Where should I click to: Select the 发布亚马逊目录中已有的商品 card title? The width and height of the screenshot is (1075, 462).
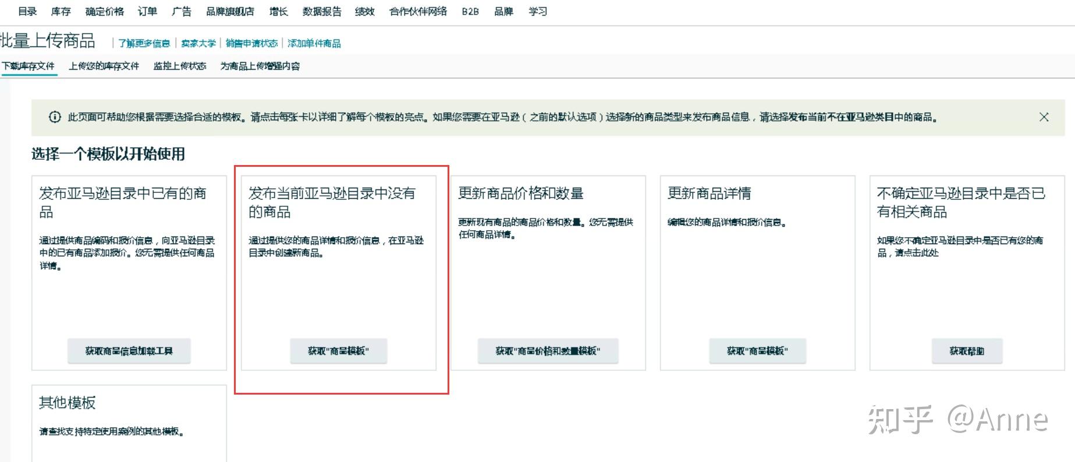(123, 202)
